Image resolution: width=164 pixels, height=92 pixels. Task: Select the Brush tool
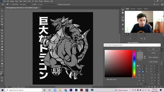[x=2, y=33]
